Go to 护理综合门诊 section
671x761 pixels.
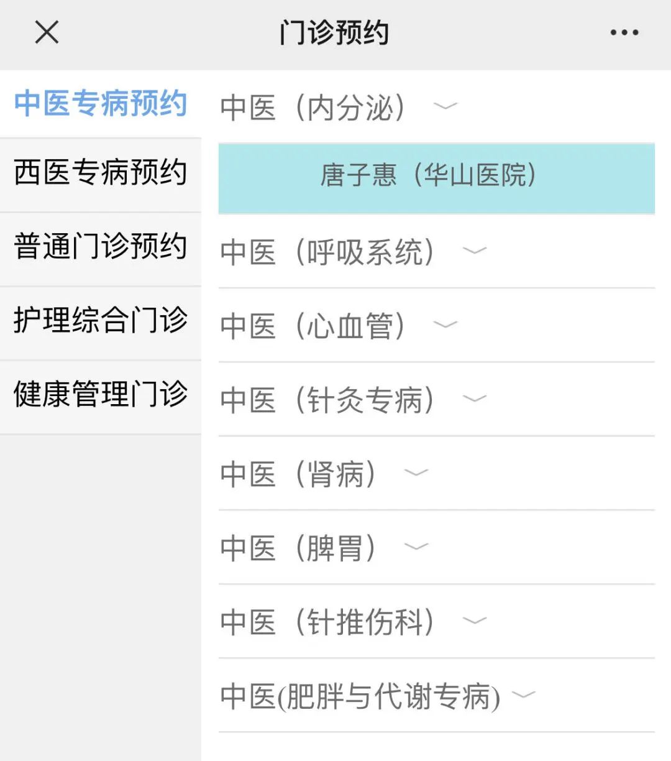(100, 320)
